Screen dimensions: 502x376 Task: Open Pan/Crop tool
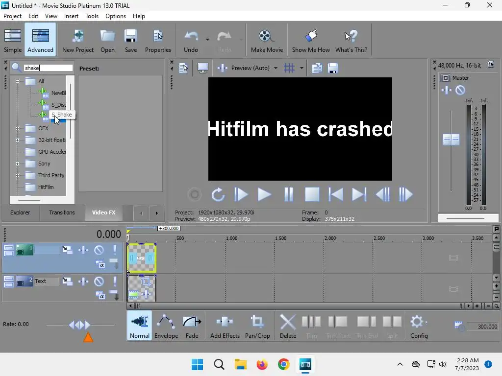[x=257, y=326]
